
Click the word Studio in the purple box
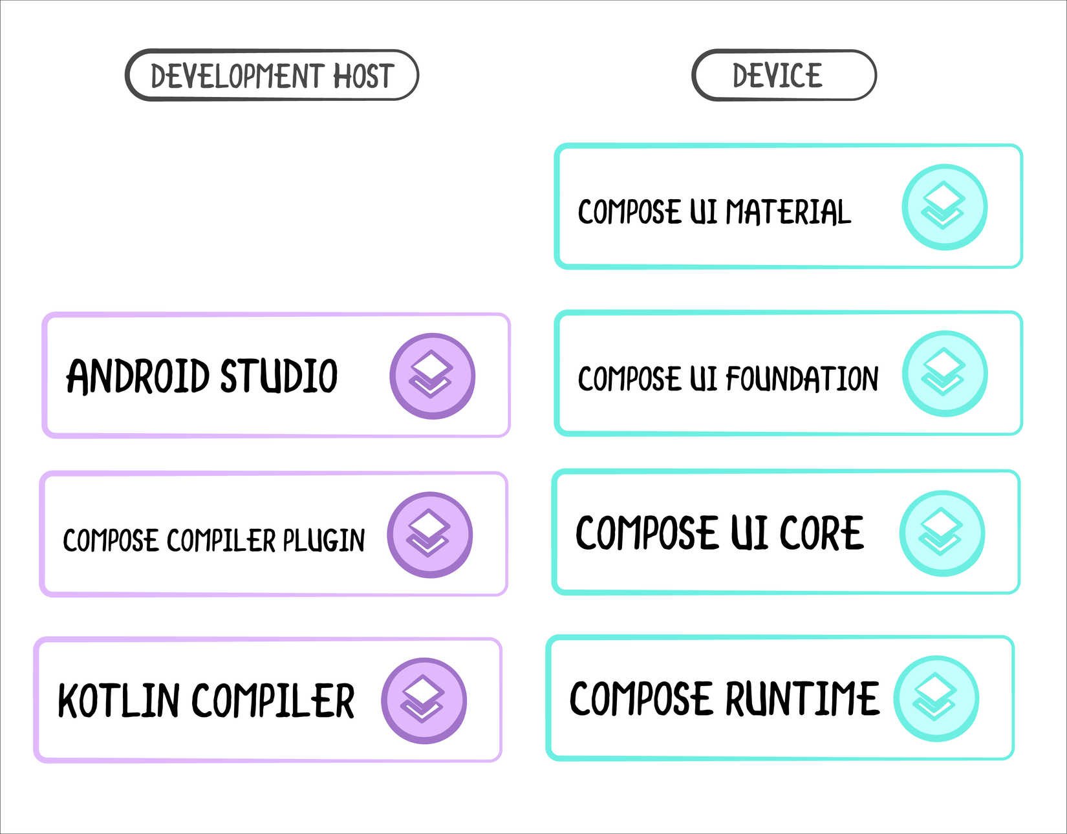[279, 376]
